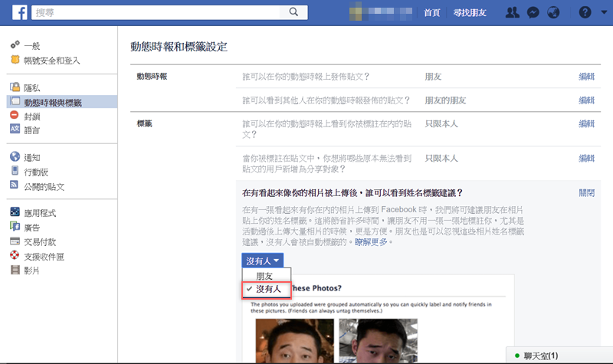The width and height of the screenshot is (613, 364).
Task: Click the 支援收件匣 lifebuoy icon
Action: click(15, 255)
